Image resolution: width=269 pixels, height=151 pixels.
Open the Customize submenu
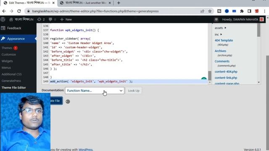click(x=8, y=55)
